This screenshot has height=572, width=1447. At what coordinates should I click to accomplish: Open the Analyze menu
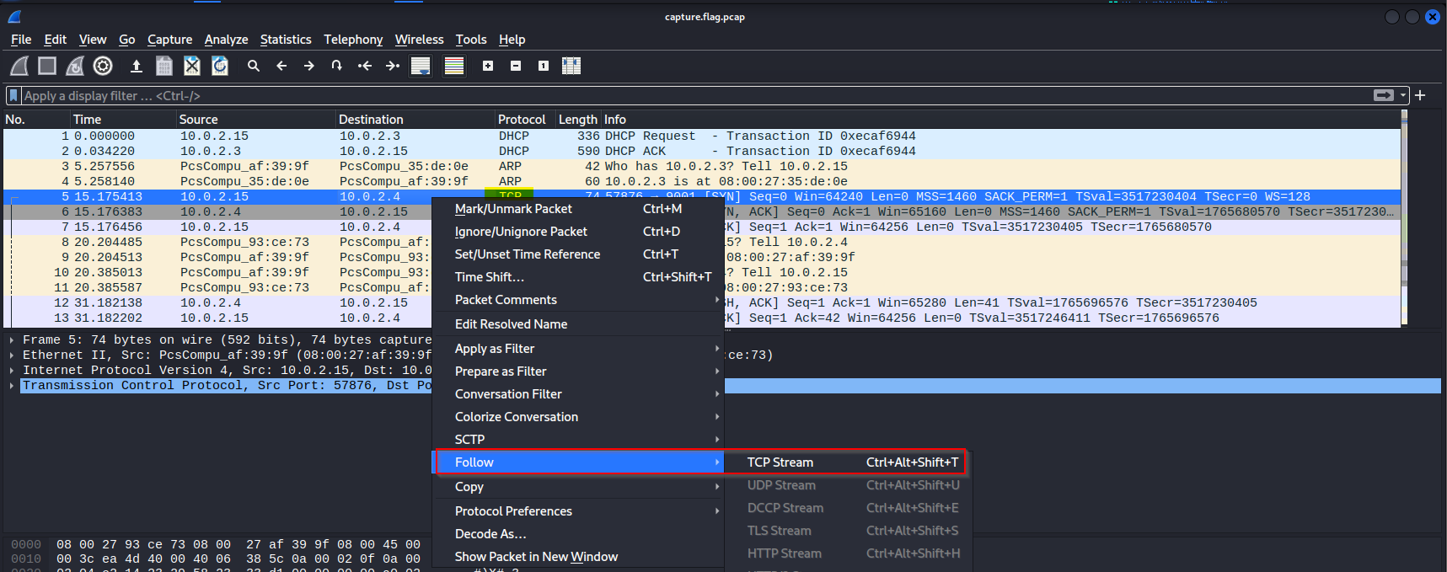coord(226,40)
